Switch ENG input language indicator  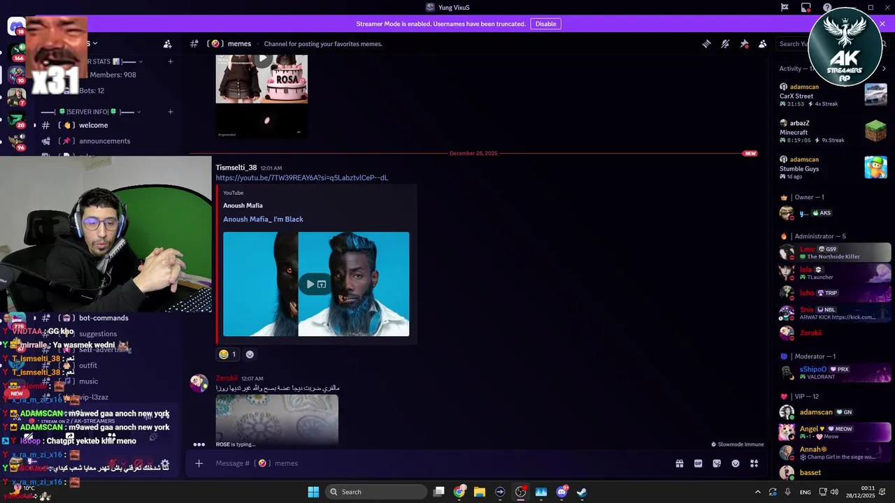pyautogui.click(x=805, y=492)
